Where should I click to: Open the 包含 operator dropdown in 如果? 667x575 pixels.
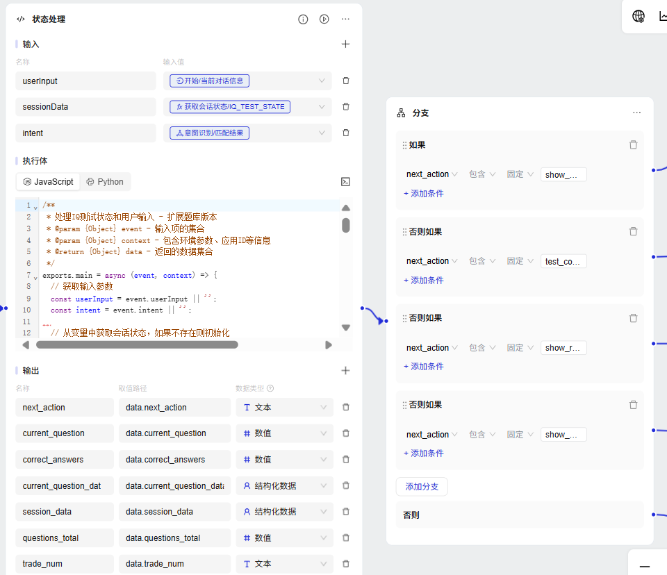click(481, 175)
